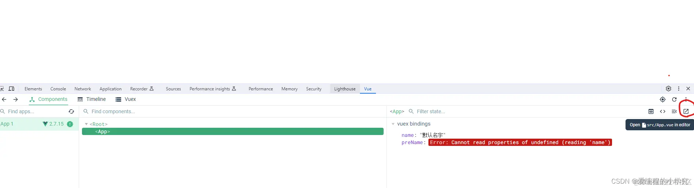Open Vue devtools three-dot menu
Image resolution: width=694 pixels, height=188 pixels.
pos(686,99)
